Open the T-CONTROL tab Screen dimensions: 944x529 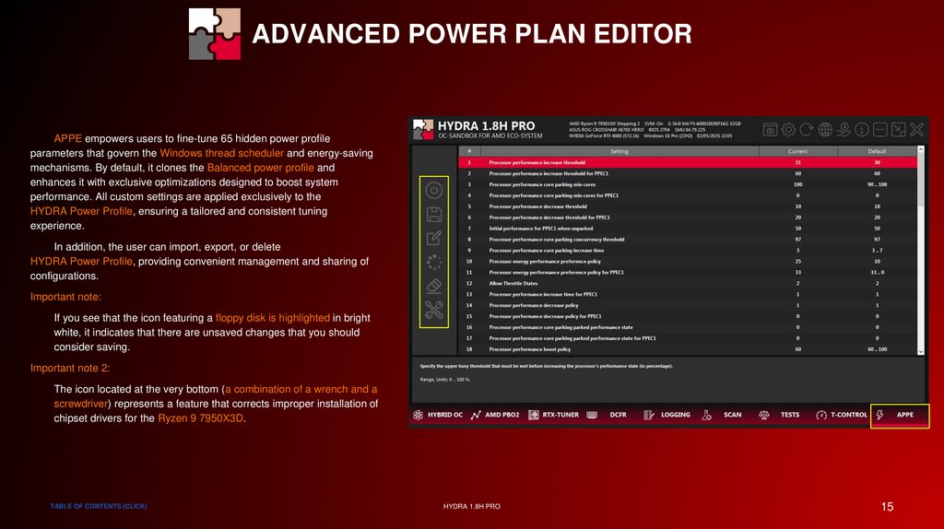pyautogui.click(x=842, y=415)
